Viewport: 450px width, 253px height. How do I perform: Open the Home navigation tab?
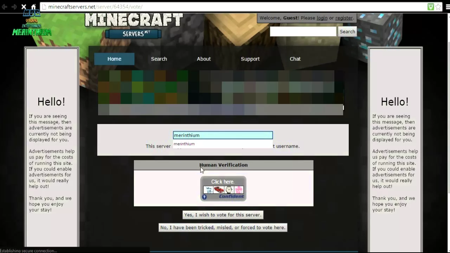(114, 59)
